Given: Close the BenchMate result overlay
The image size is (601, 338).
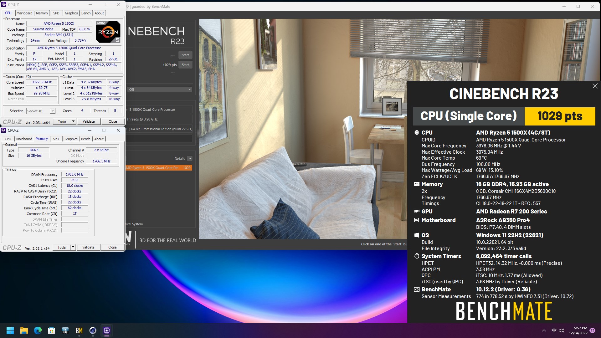Looking at the screenshot, I should coord(595,86).
